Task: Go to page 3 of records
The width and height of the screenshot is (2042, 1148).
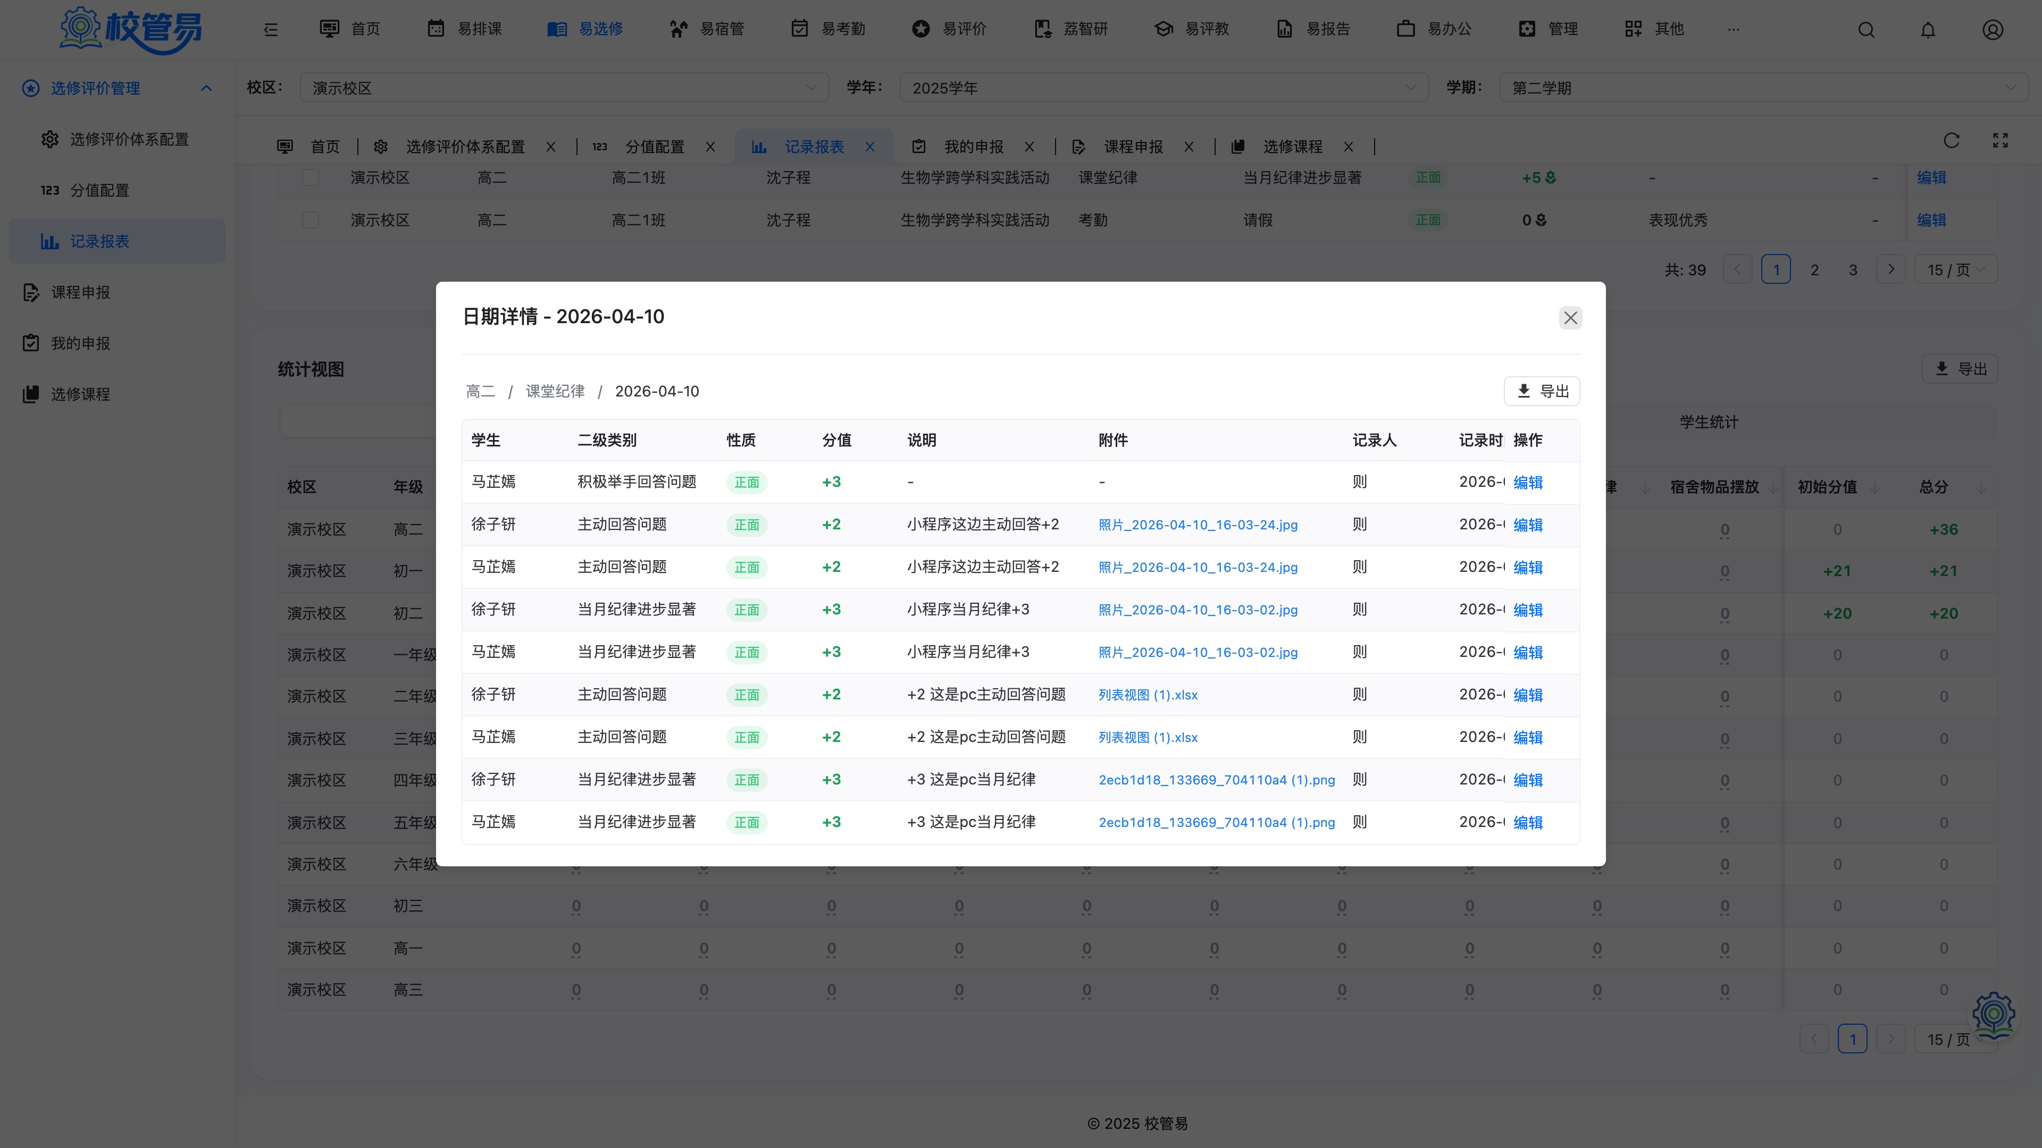Action: (1853, 270)
